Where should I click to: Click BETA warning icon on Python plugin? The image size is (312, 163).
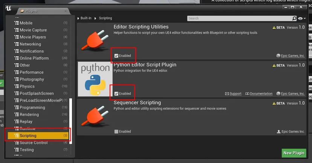pyautogui.click(x=274, y=65)
